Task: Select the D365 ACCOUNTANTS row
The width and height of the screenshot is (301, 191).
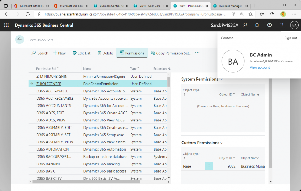Action: 98,106
